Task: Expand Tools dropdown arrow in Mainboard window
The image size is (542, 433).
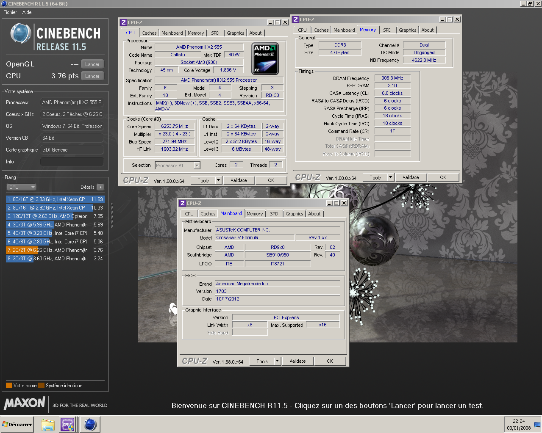Action: pos(278,361)
